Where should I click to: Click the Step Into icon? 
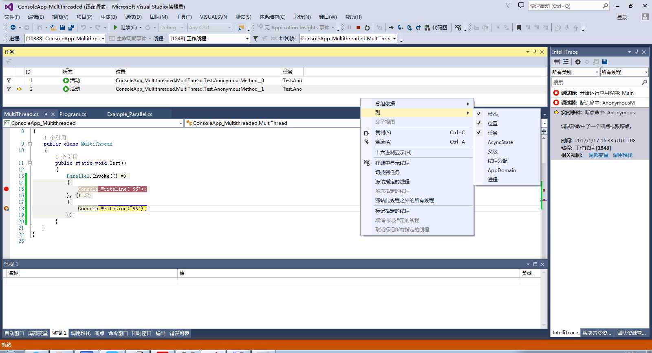pyautogui.click(x=401, y=28)
